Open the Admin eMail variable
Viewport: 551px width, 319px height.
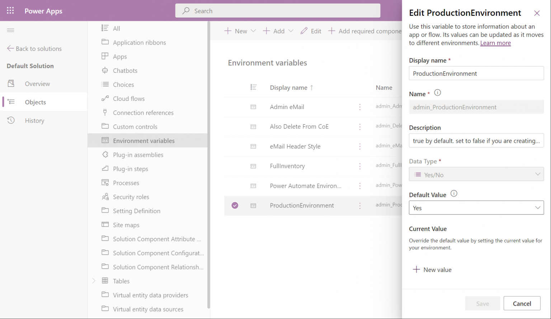pyautogui.click(x=287, y=107)
